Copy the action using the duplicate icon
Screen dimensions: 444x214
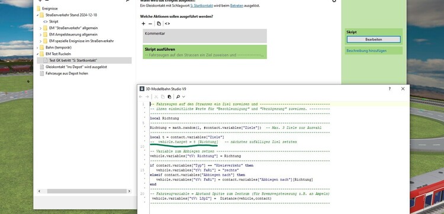tap(159, 24)
